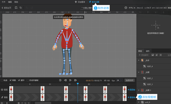Image resolution: width=171 pixels, height=104 pixels.
Task: Switch to the 添加骨架 step
Action: click(80, 2)
